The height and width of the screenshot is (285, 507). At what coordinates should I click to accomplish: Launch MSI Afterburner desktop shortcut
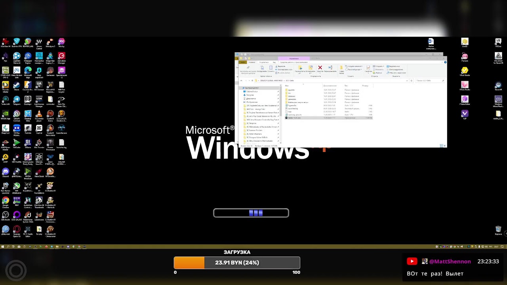tap(17, 187)
